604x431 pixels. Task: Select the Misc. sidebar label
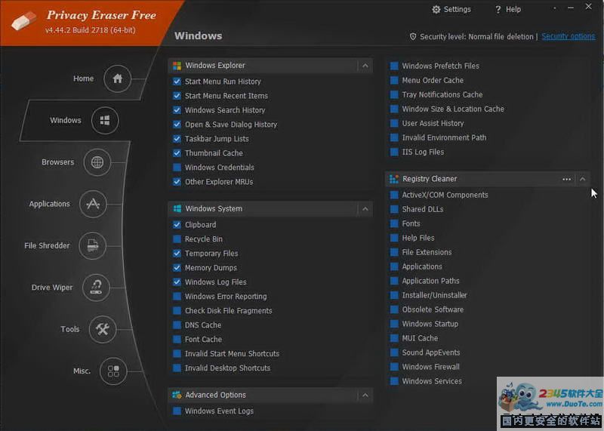[82, 371]
